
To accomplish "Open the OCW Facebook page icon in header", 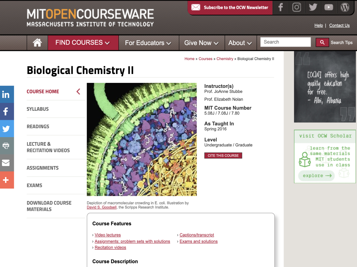I will (281, 7).
